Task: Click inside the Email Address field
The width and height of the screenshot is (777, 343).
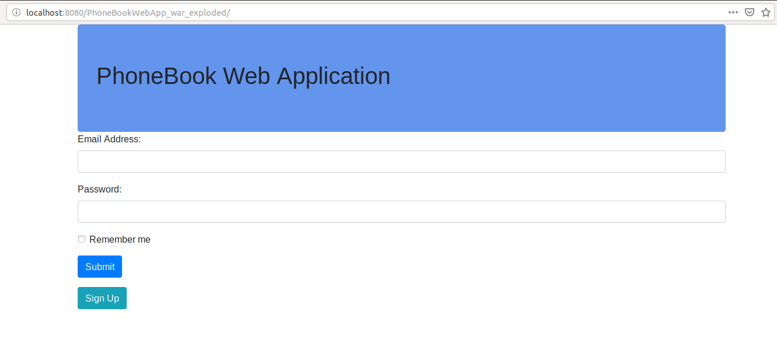Action: pos(401,162)
